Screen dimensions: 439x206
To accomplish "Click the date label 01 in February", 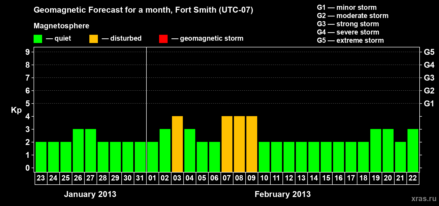I will tap(152, 178).
